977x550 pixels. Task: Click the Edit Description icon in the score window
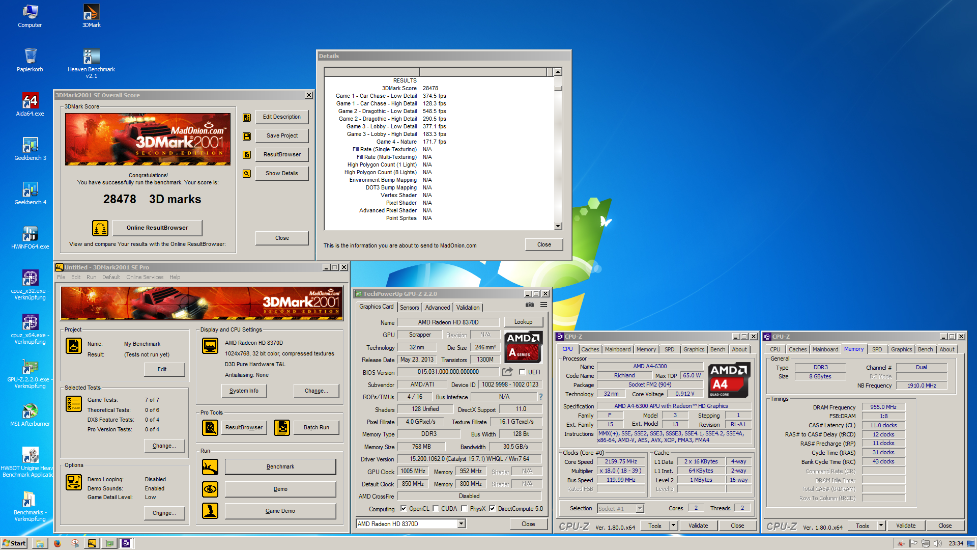point(247,118)
